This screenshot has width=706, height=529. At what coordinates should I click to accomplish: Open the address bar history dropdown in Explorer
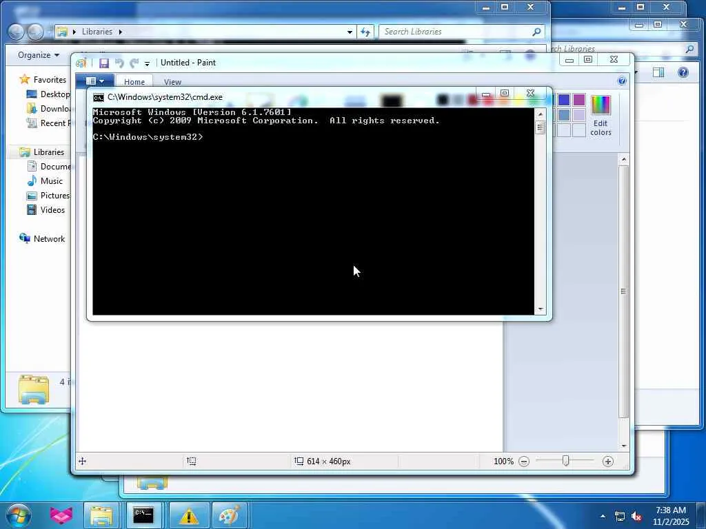[350, 32]
